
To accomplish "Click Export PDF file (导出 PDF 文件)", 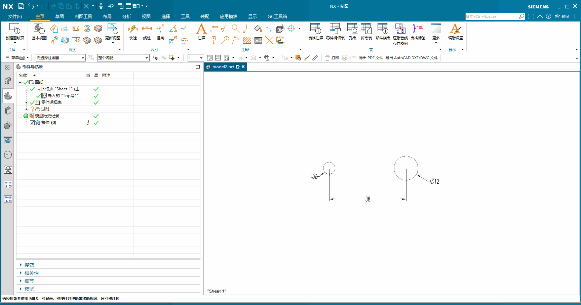I will coord(371,58).
